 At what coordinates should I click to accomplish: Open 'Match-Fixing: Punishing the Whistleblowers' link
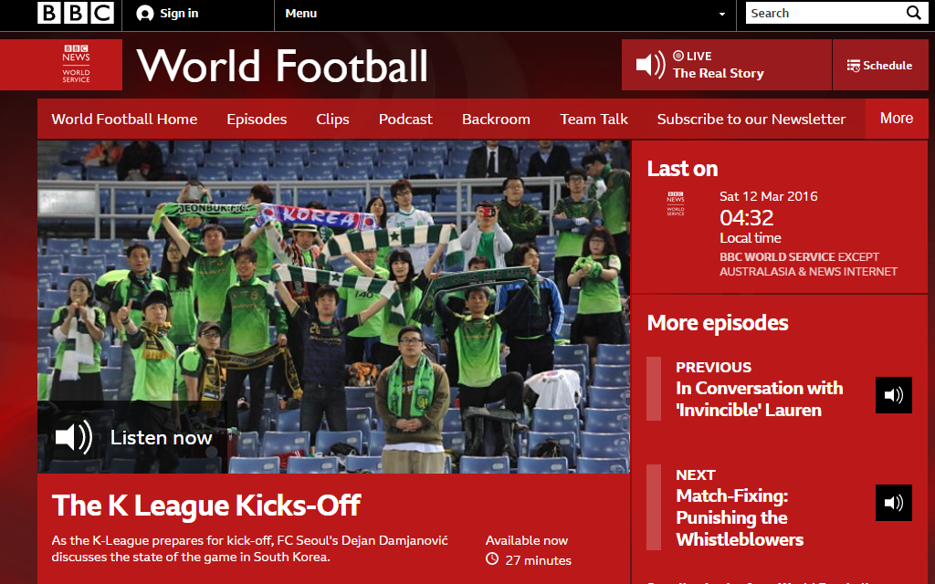[739, 517]
